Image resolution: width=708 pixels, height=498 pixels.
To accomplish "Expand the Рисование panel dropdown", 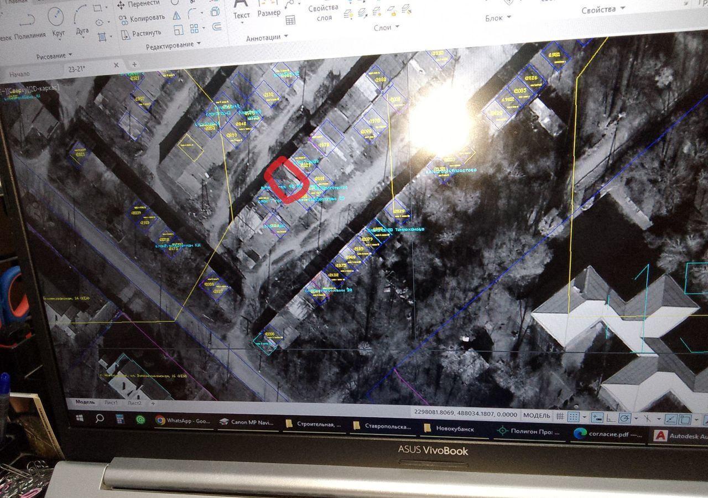I will [55, 56].
